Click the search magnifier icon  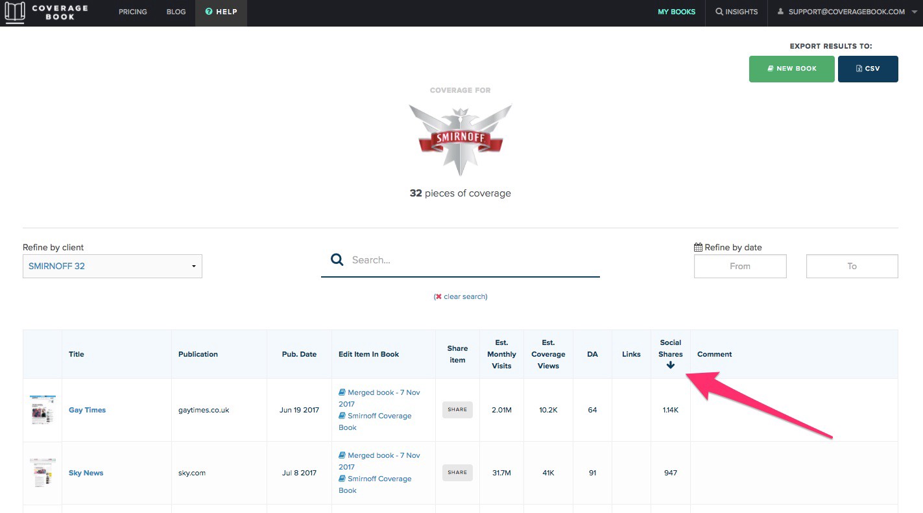point(337,260)
